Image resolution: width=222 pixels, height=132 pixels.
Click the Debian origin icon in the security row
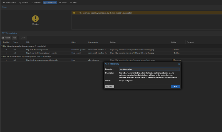tap(173, 53)
